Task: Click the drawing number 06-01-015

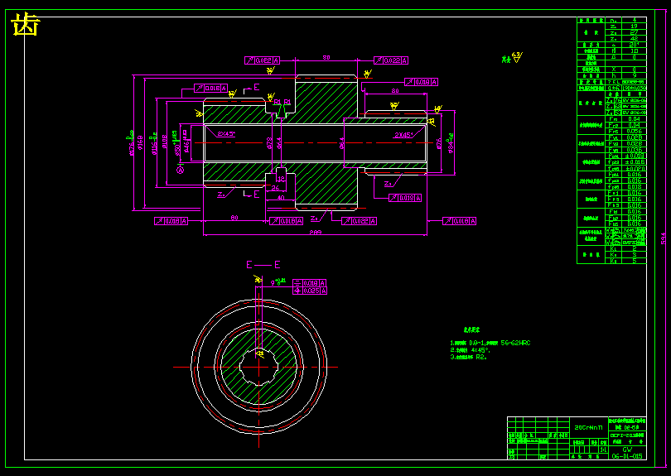Action: point(627,456)
